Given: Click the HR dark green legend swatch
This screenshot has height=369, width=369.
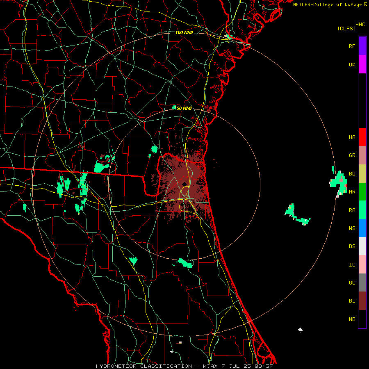Looking at the screenshot, I should click(362, 191).
